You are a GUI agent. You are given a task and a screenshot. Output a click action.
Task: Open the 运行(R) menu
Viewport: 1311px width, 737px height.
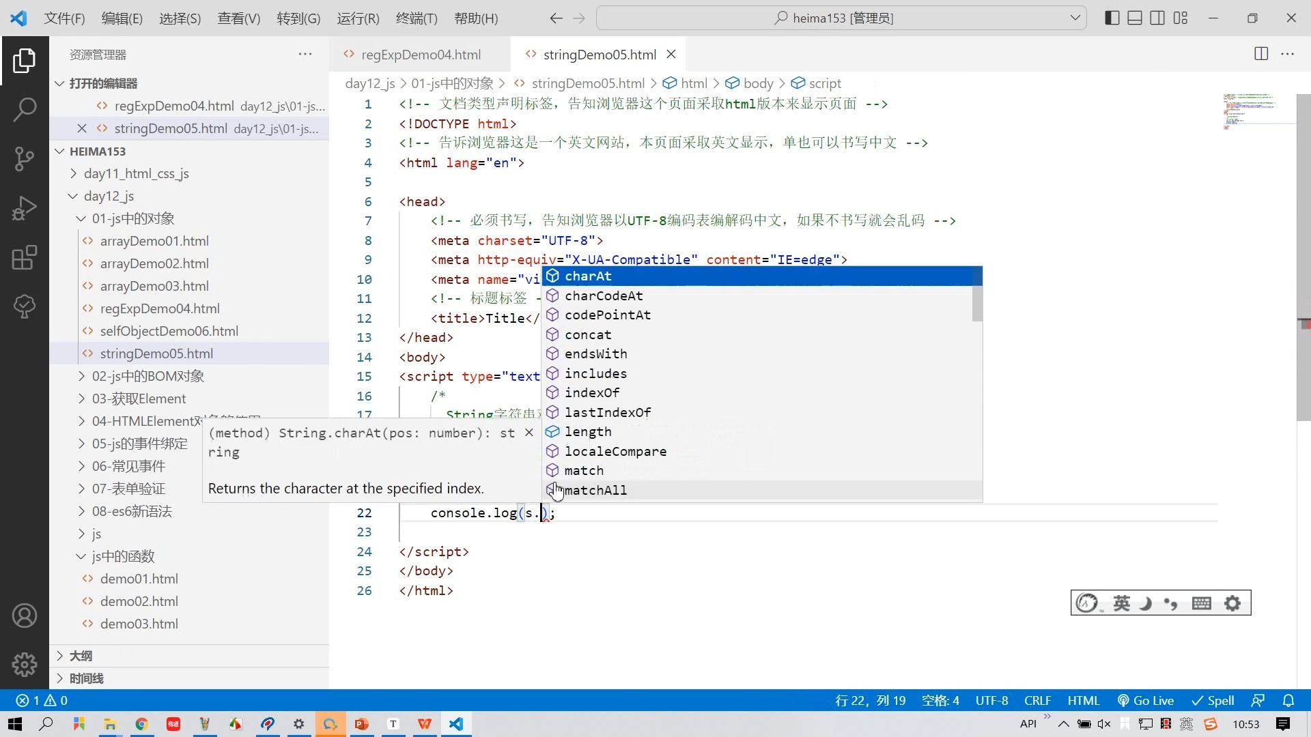pos(357,18)
